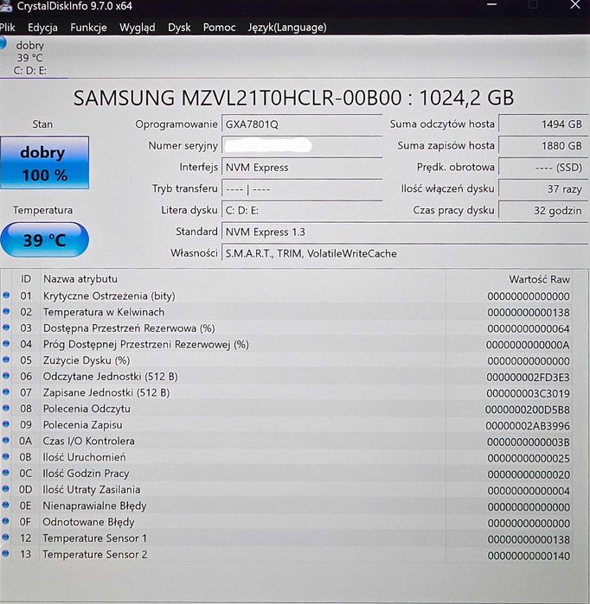Open the Funkcje menu
Image resolution: width=590 pixels, height=604 pixels.
coord(88,28)
